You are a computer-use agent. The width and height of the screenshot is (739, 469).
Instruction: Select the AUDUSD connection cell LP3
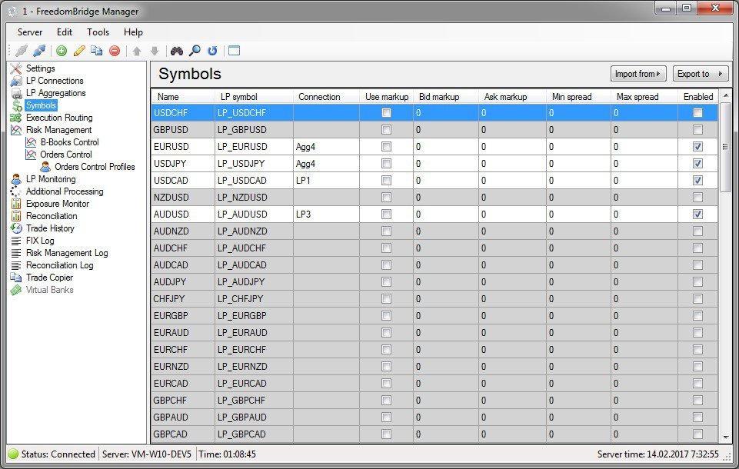pyautogui.click(x=326, y=215)
